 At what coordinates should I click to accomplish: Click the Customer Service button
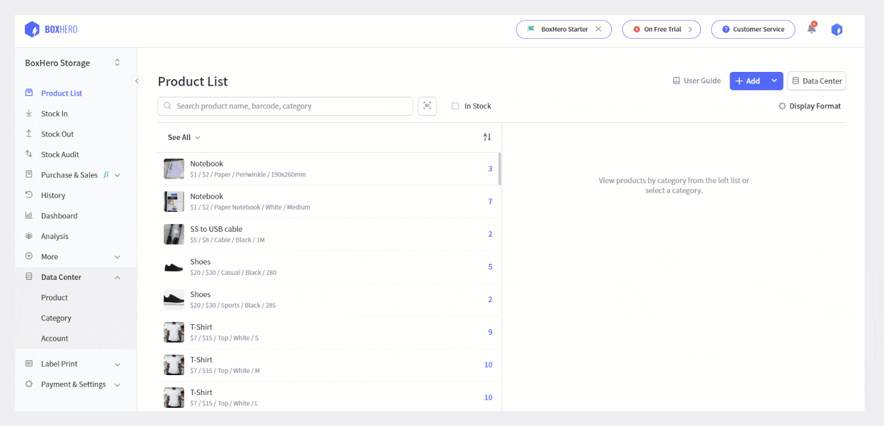click(753, 29)
